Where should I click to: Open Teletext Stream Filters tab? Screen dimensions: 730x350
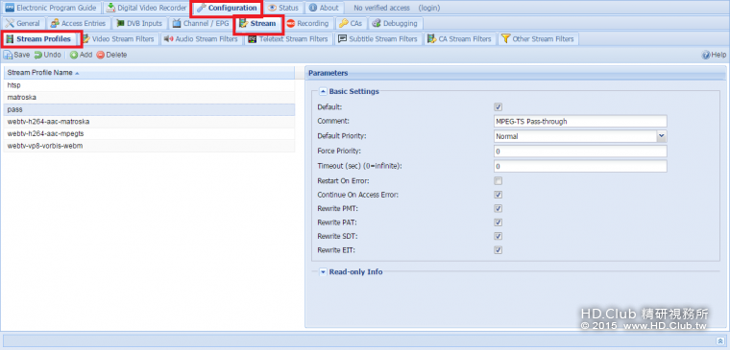click(288, 39)
